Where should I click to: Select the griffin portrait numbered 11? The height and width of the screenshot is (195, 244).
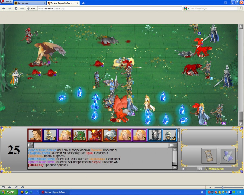pyautogui.click(x=110, y=135)
